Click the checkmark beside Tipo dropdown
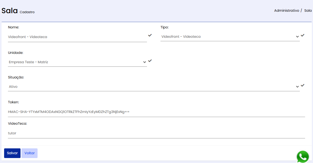Viewport: 313px width, 163px height. [x=303, y=35]
